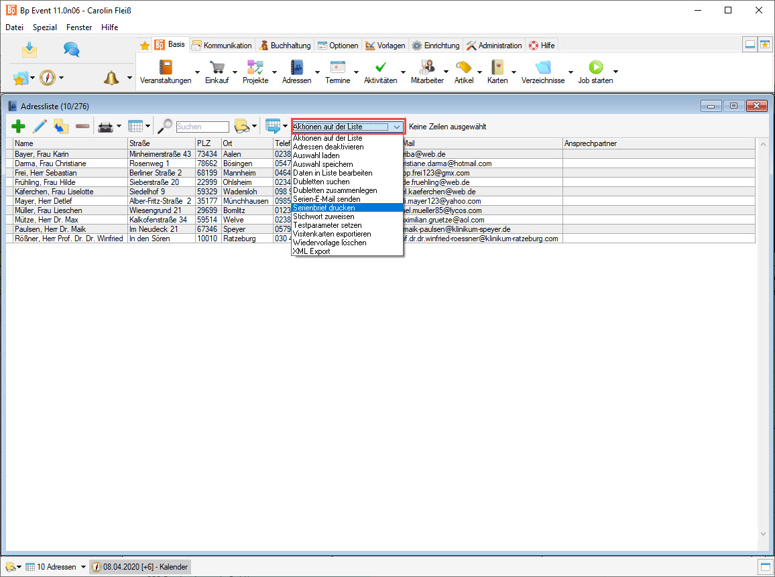Viewport: 775px width, 577px height.
Task: Expand the printer icon dropdown arrow
Action: coord(119,126)
